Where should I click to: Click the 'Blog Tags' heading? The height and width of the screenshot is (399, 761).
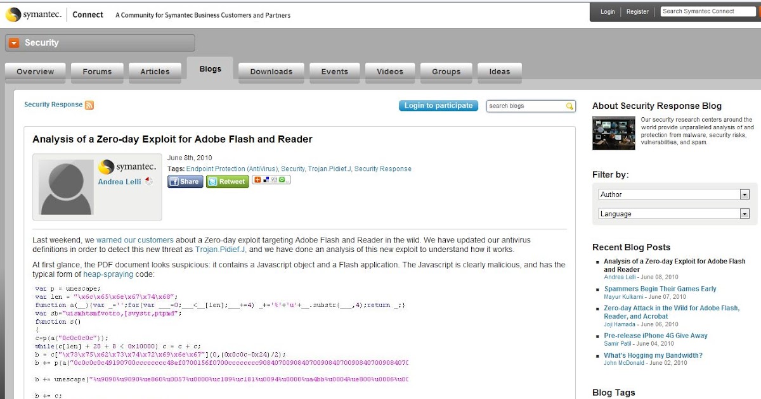pos(614,393)
